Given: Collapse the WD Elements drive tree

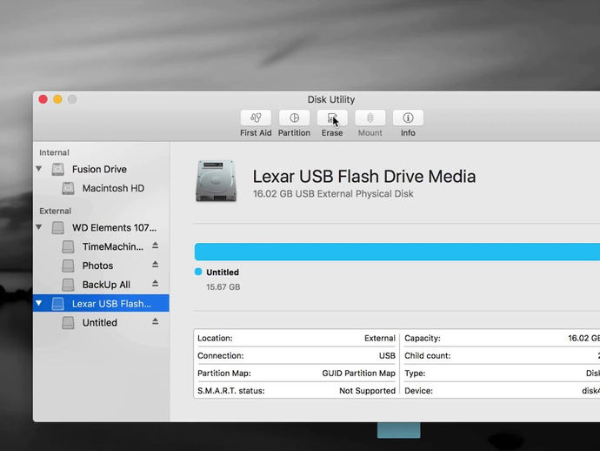Looking at the screenshot, I should pyautogui.click(x=38, y=227).
